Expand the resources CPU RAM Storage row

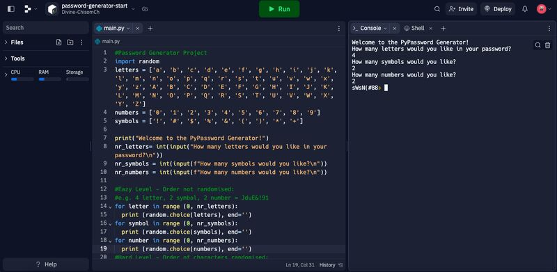(x=6, y=74)
